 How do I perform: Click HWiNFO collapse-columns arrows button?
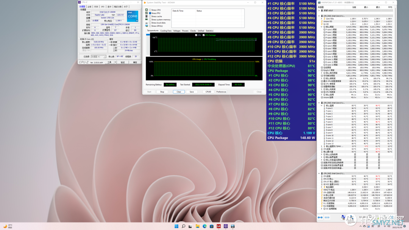(x=327, y=217)
